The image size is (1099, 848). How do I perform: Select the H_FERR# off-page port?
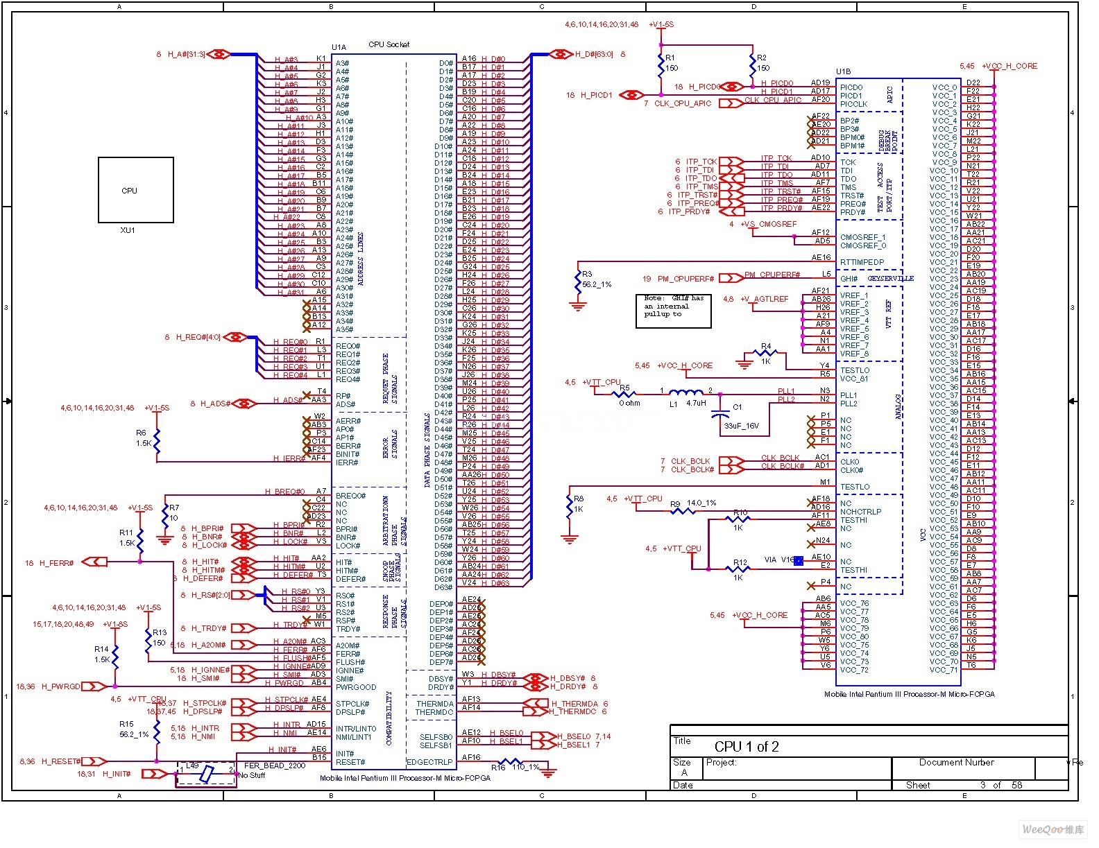(x=94, y=562)
